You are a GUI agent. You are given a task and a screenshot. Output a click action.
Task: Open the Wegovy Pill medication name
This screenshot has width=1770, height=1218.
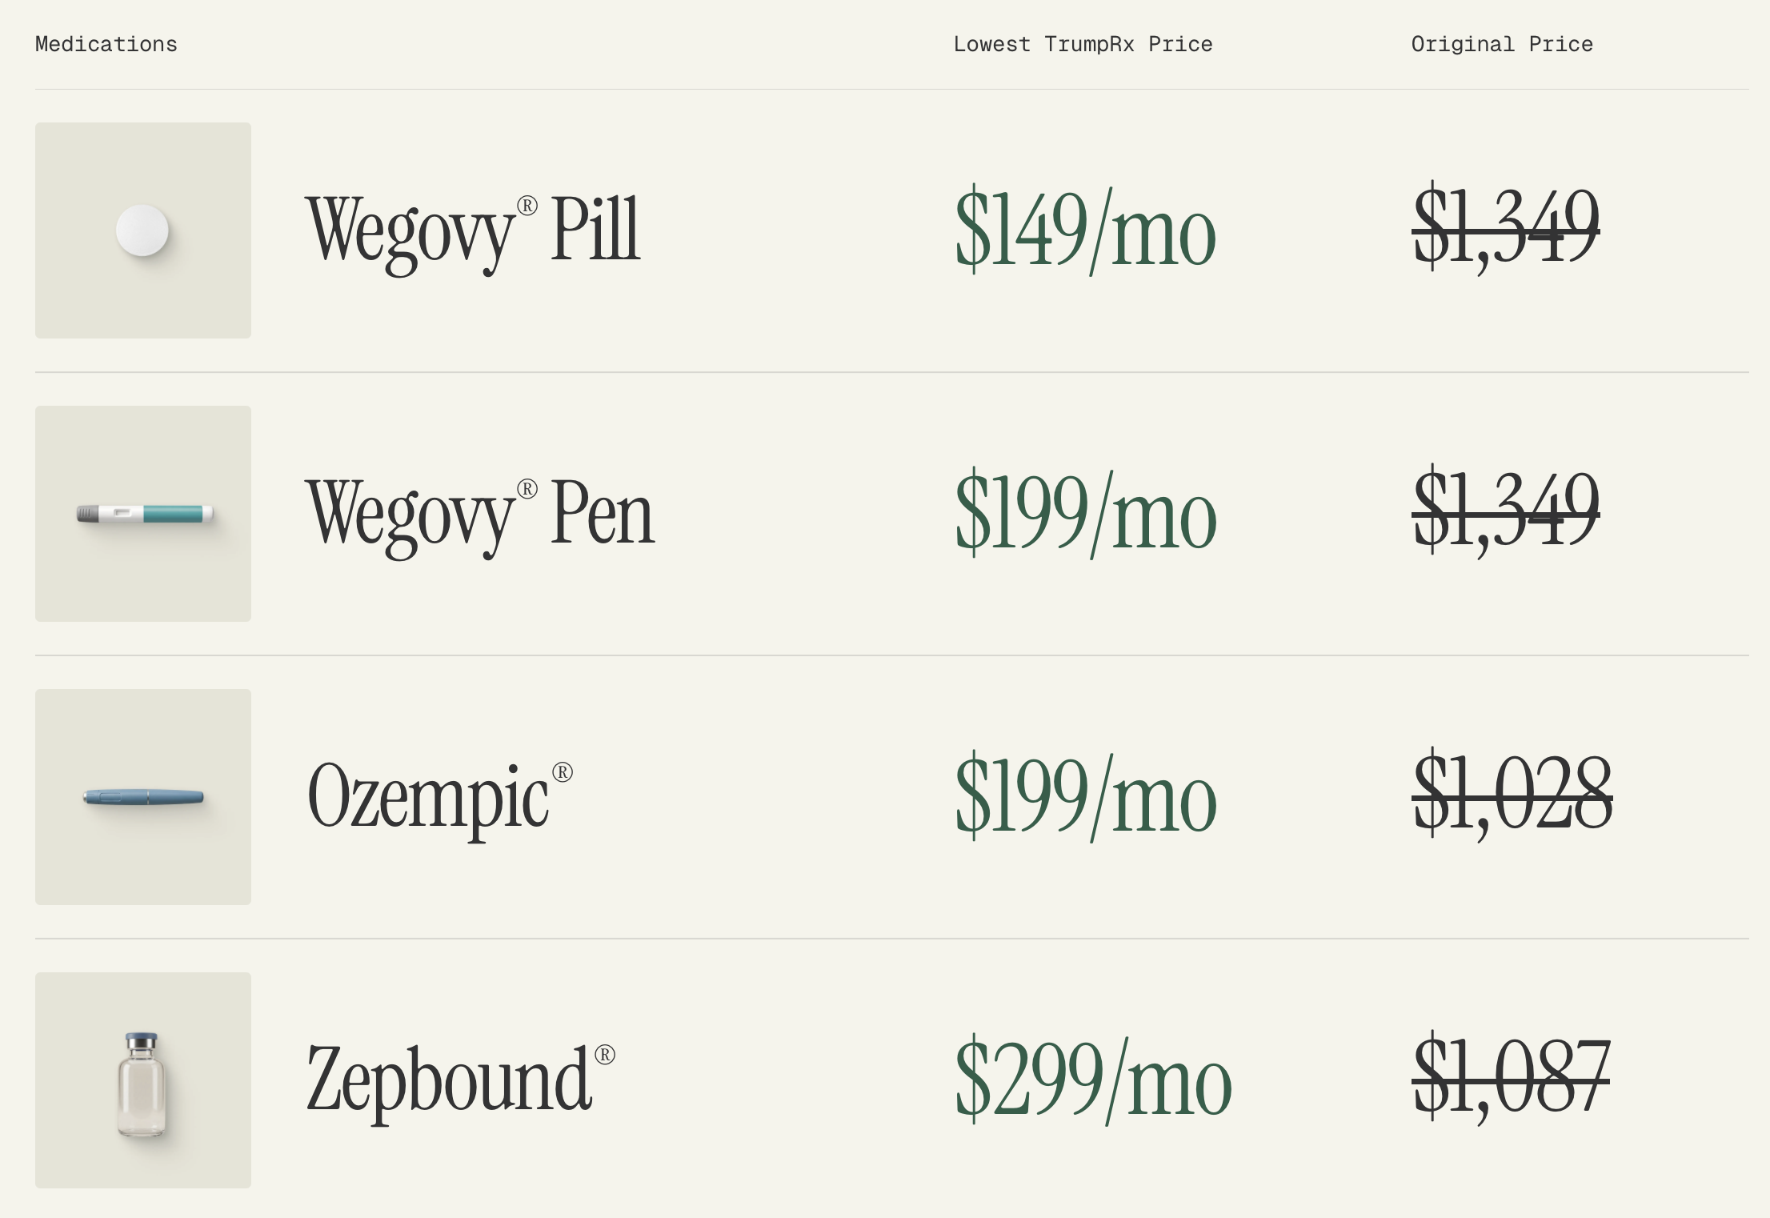click(x=473, y=230)
